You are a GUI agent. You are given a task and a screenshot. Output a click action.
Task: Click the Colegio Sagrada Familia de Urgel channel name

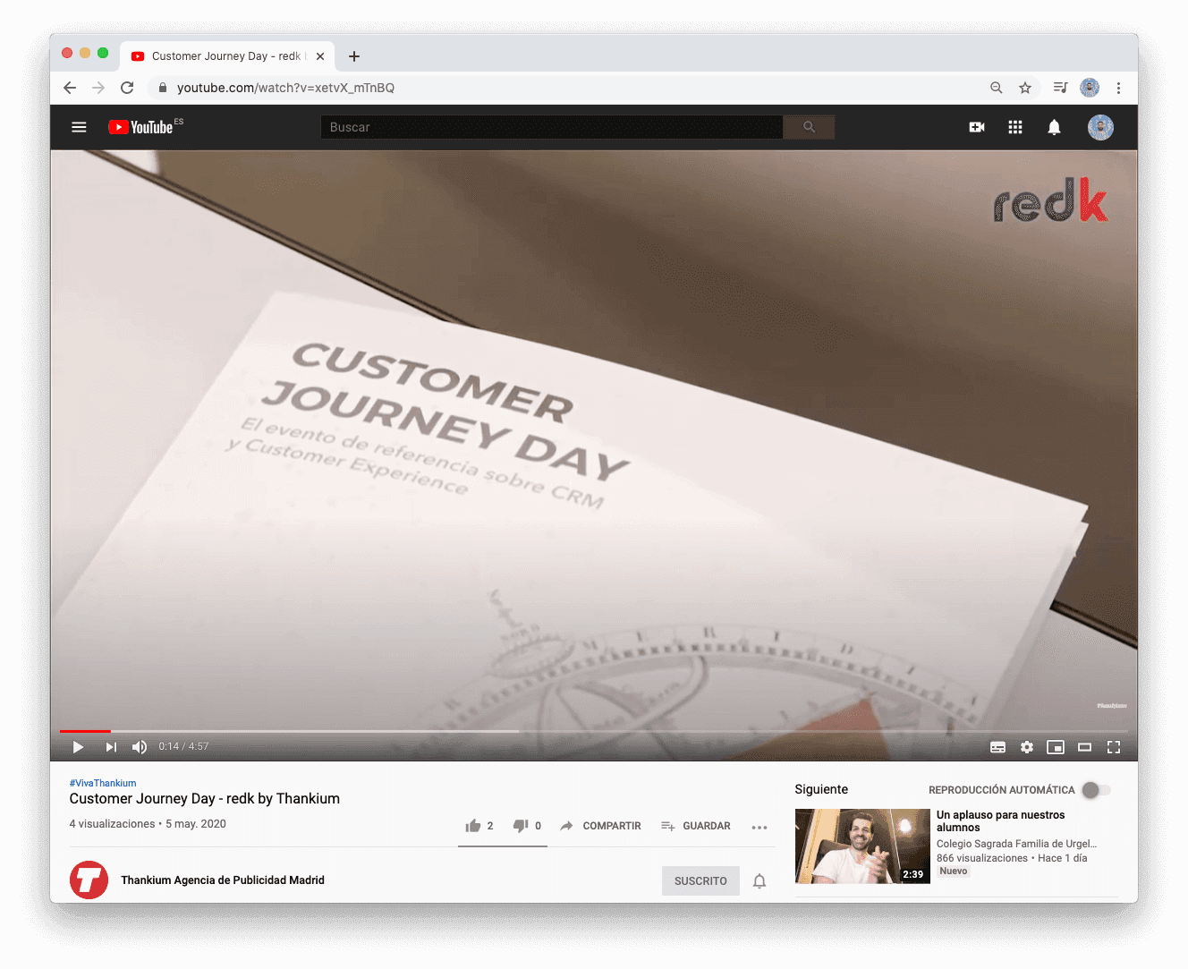[1016, 844]
